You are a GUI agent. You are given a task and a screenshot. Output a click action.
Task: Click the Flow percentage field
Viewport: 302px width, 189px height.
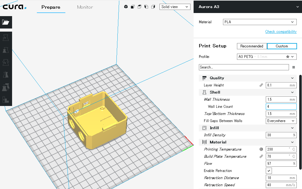[281, 164]
